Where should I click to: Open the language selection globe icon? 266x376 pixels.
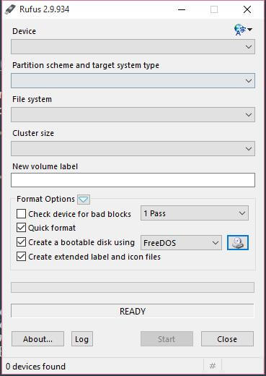click(243, 30)
